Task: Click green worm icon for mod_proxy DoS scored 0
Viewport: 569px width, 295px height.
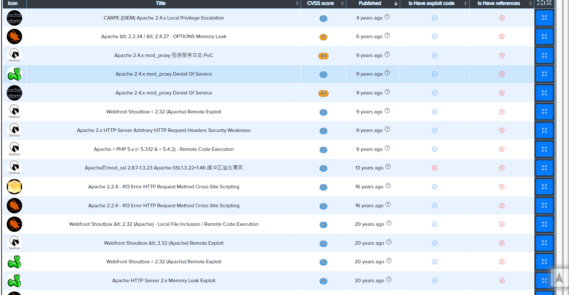Action: coord(14,74)
